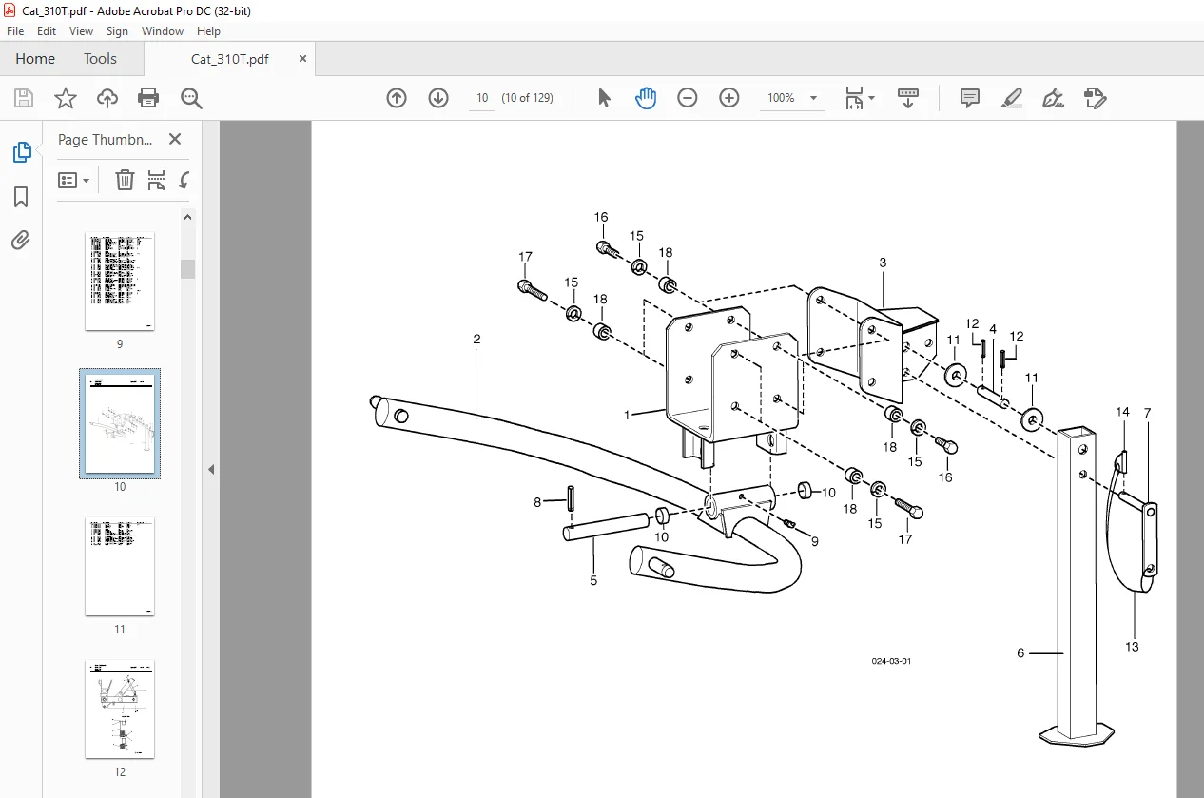
Task: Click the Save file floppy icon
Action: tap(24, 98)
